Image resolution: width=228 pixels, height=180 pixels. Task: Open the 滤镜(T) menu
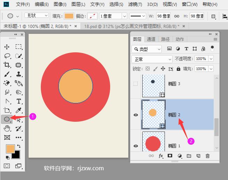coord(135,5)
